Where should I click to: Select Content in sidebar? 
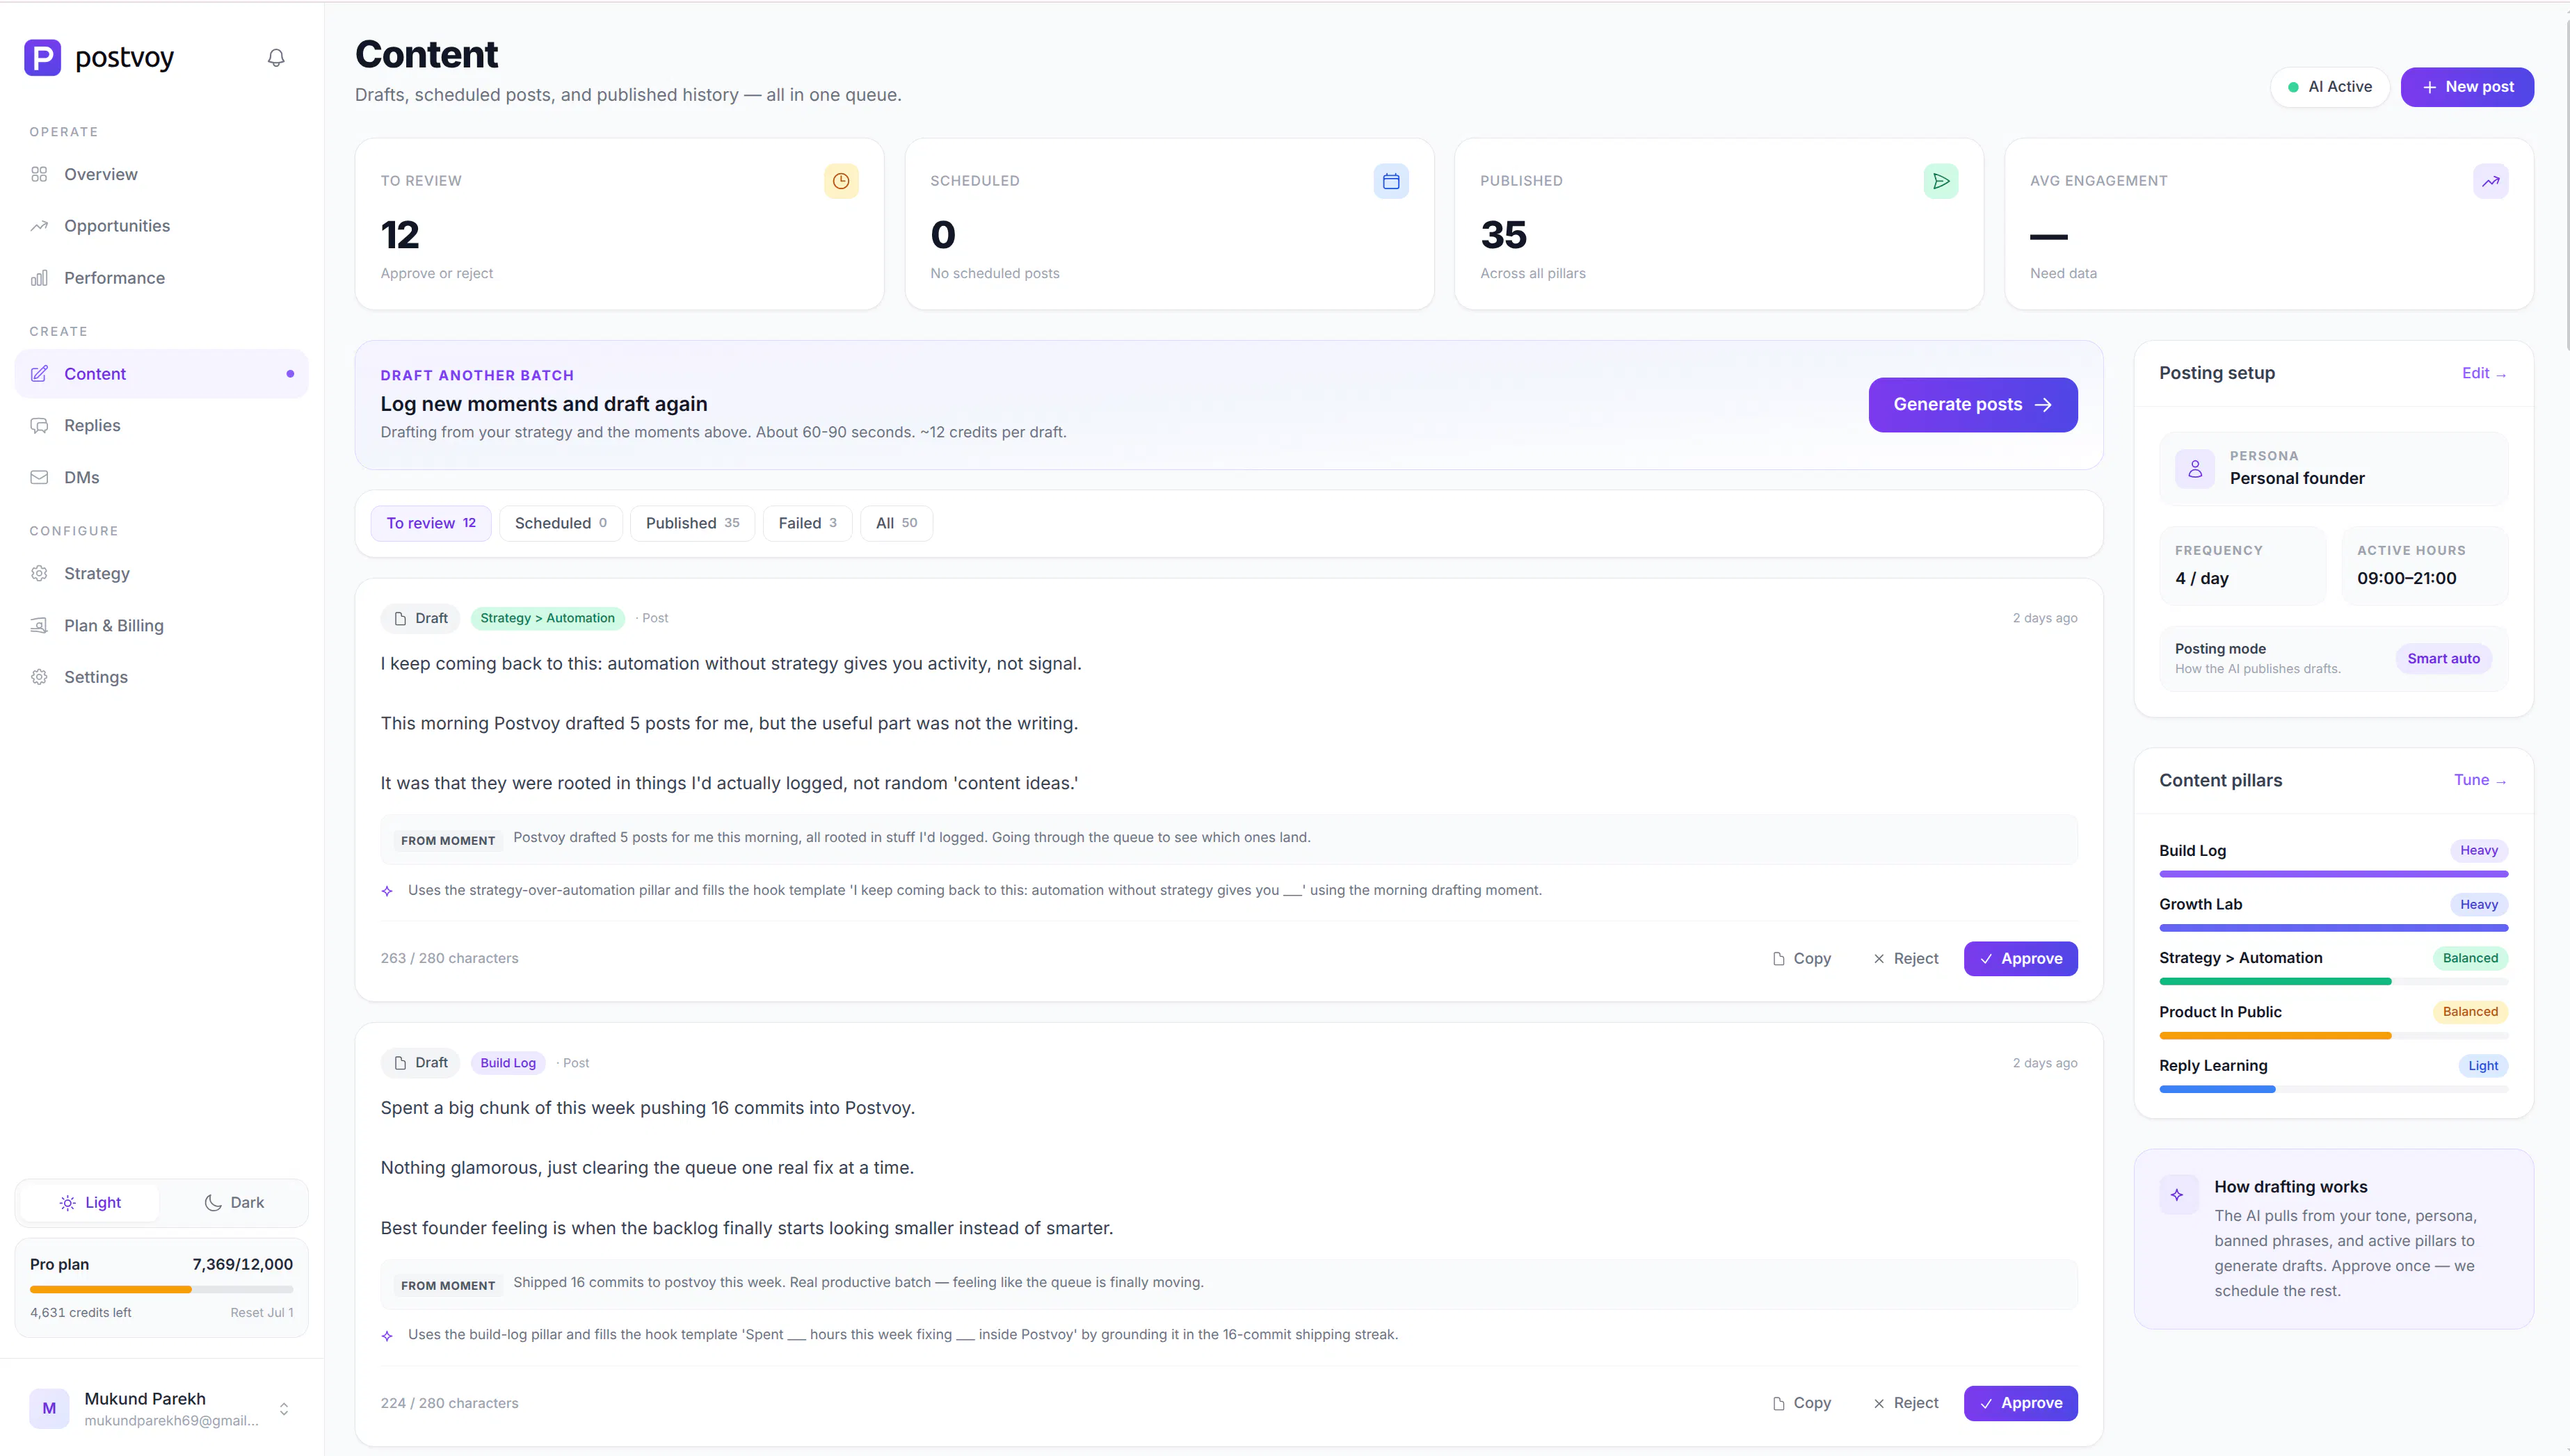(161, 374)
